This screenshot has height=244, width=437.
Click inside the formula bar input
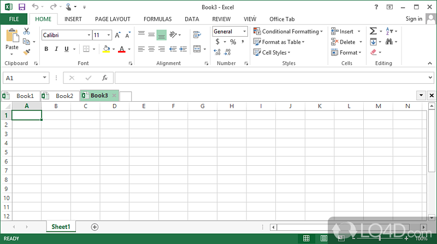click(271, 78)
